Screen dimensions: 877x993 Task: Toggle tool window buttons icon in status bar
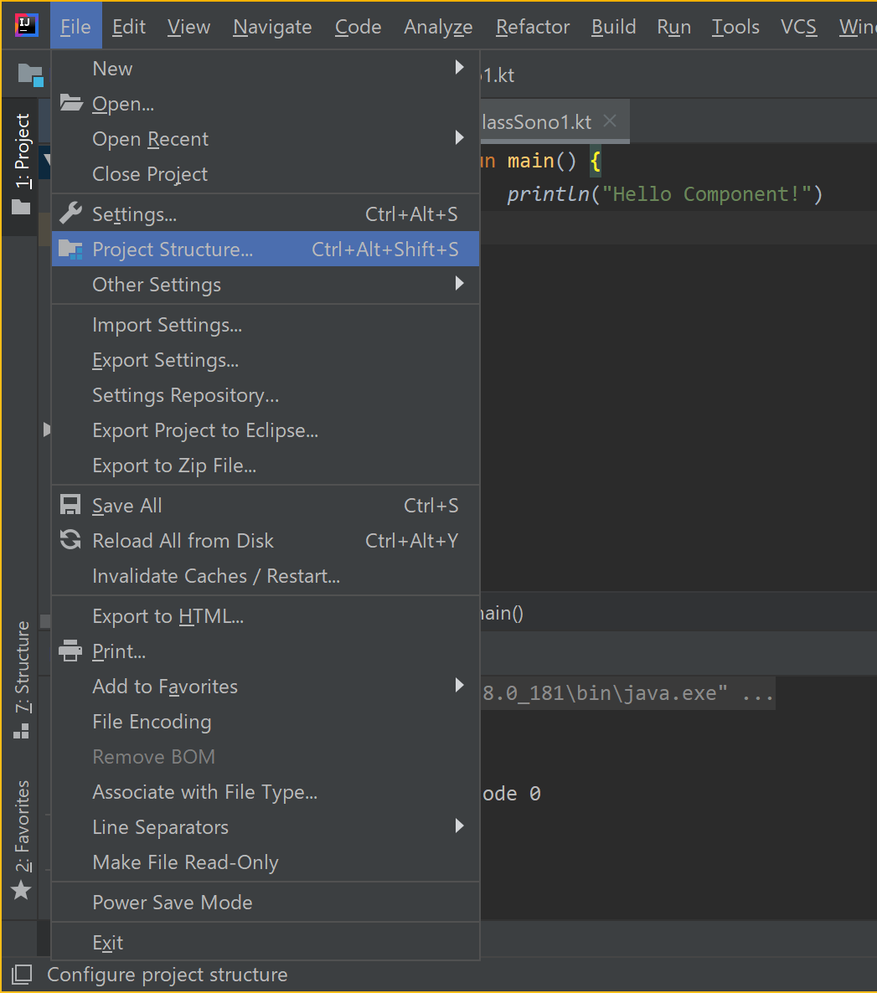(22, 975)
